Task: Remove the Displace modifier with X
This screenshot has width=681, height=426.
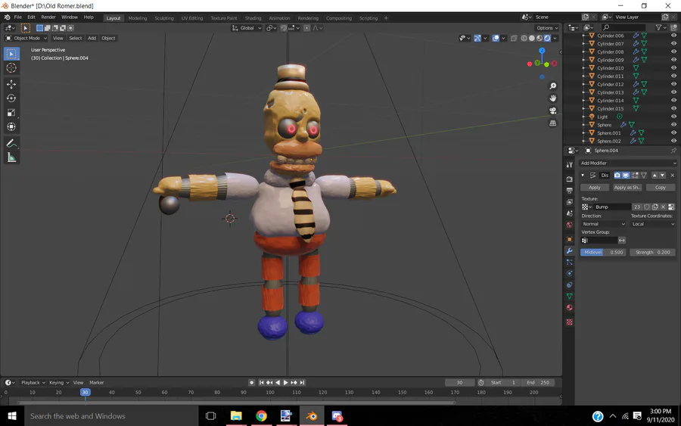Action: pyautogui.click(x=673, y=176)
